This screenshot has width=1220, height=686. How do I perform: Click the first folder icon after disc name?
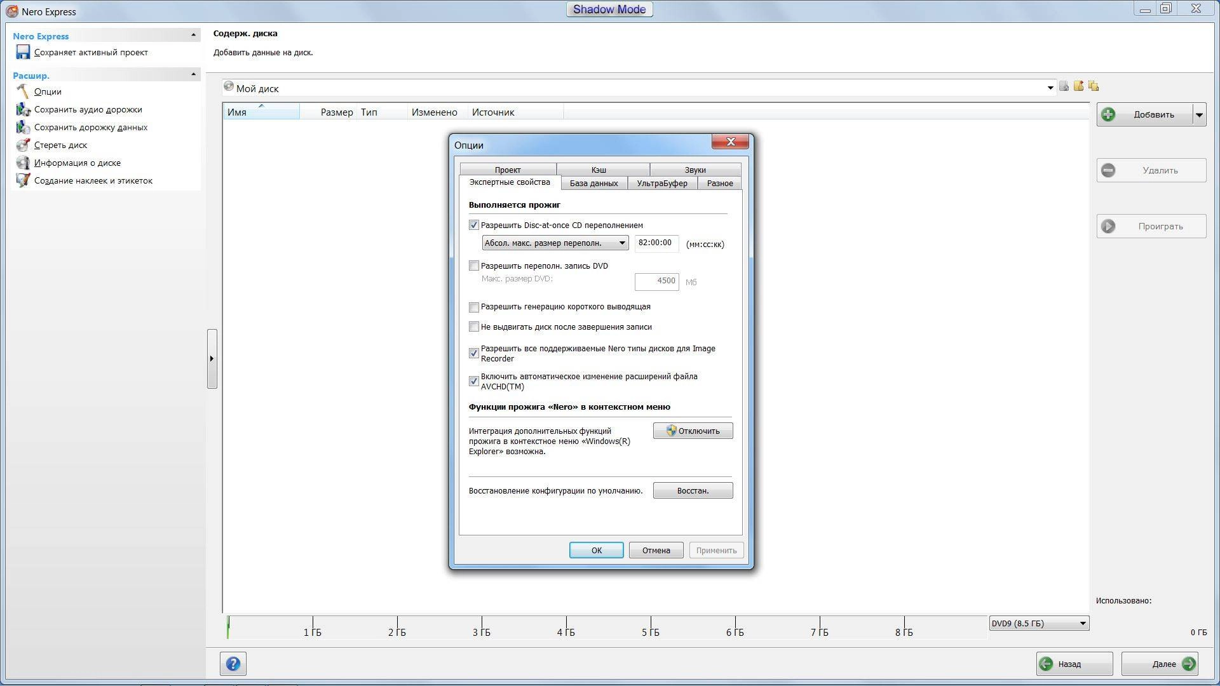[1064, 86]
